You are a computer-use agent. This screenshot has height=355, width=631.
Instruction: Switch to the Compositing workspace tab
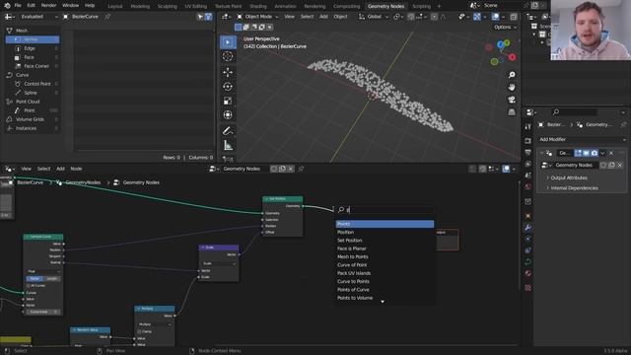coord(346,7)
